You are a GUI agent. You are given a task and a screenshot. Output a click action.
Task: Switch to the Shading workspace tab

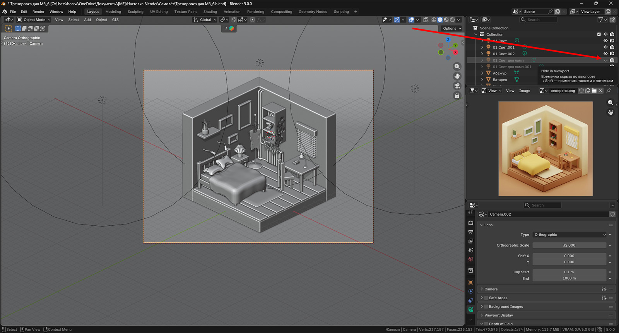pos(210,12)
